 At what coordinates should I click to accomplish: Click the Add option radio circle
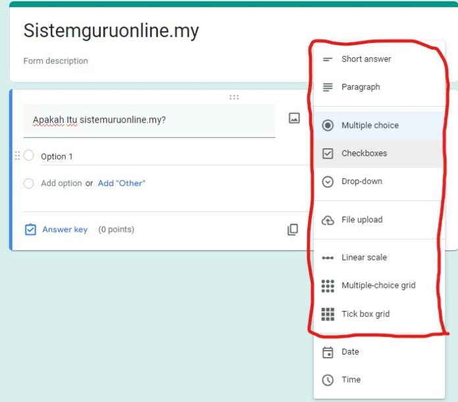tap(29, 183)
